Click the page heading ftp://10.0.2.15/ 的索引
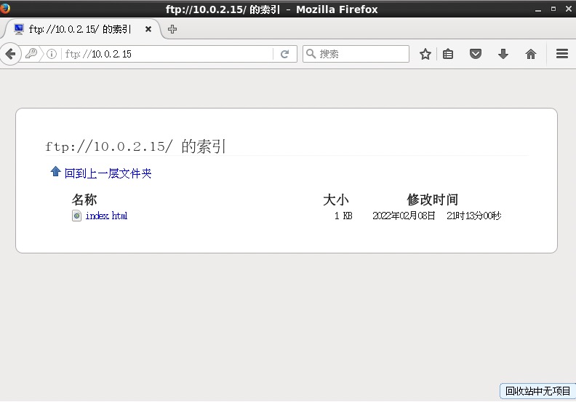The width and height of the screenshot is (576, 402). click(135, 146)
